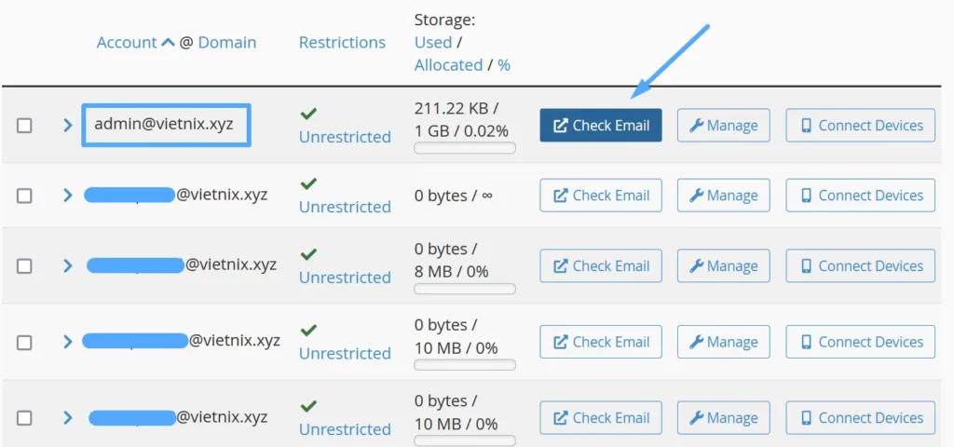The image size is (954, 447).
Task: Click the external-link icon in the 8 MB row
Action: tap(561, 266)
